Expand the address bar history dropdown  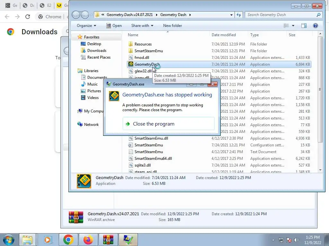pos(231,15)
